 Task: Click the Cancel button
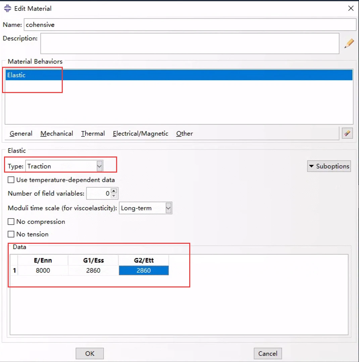click(268, 354)
